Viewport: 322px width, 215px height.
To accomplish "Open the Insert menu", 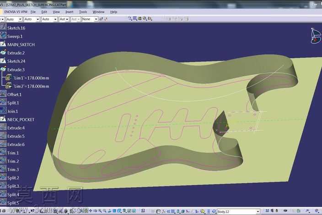I will coord(70,12).
